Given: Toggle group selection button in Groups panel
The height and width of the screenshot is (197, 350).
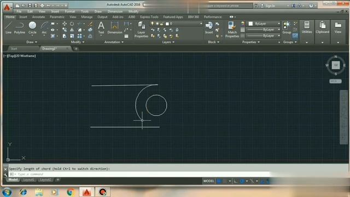Looking at the screenshot, I should tap(295, 36).
